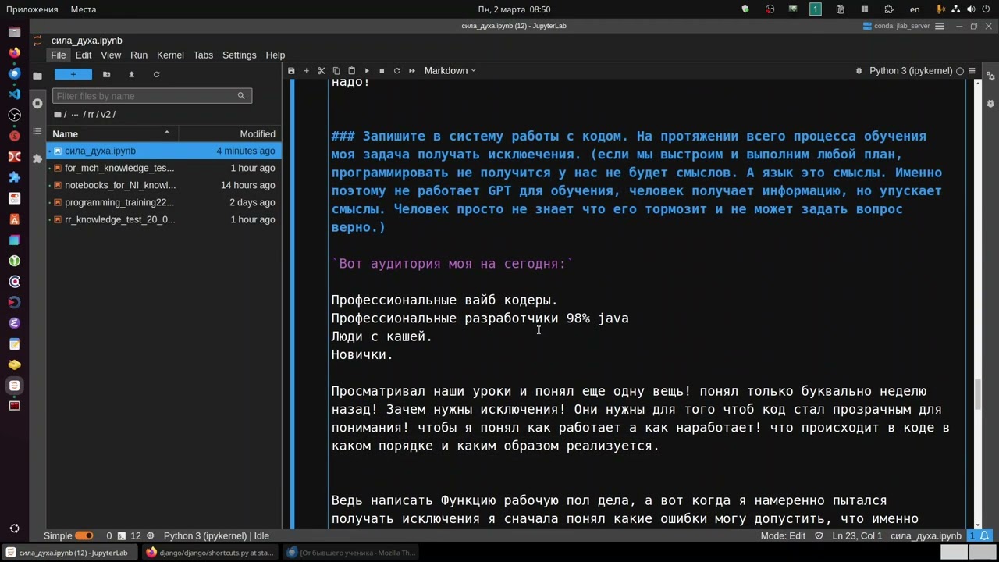Sort files by the Name column
The height and width of the screenshot is (562, 999).
[112, 133]
